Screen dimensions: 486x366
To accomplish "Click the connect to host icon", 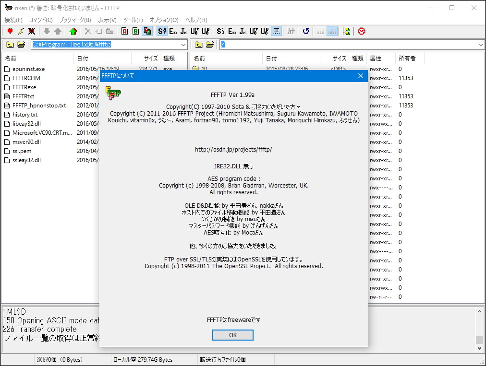I will coord(10,31).
